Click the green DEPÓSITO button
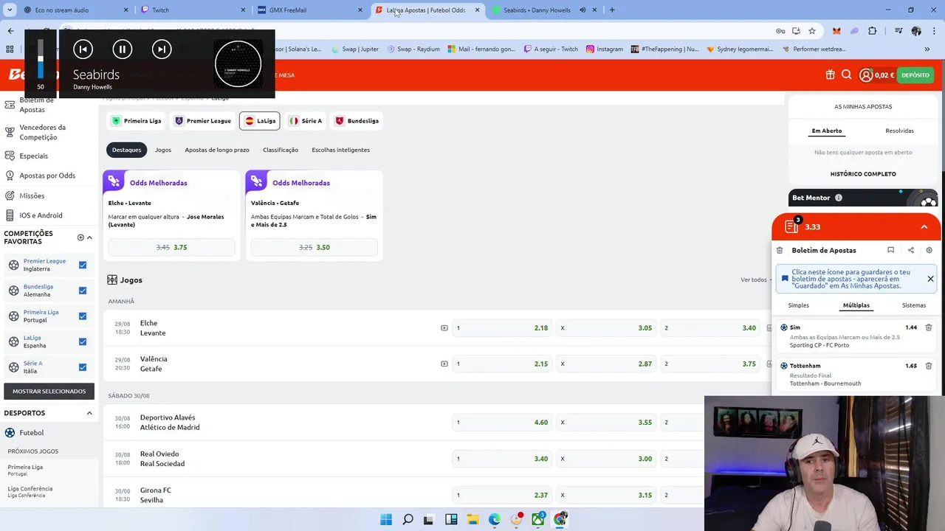 pyautogui.click(x=915, y=74)
